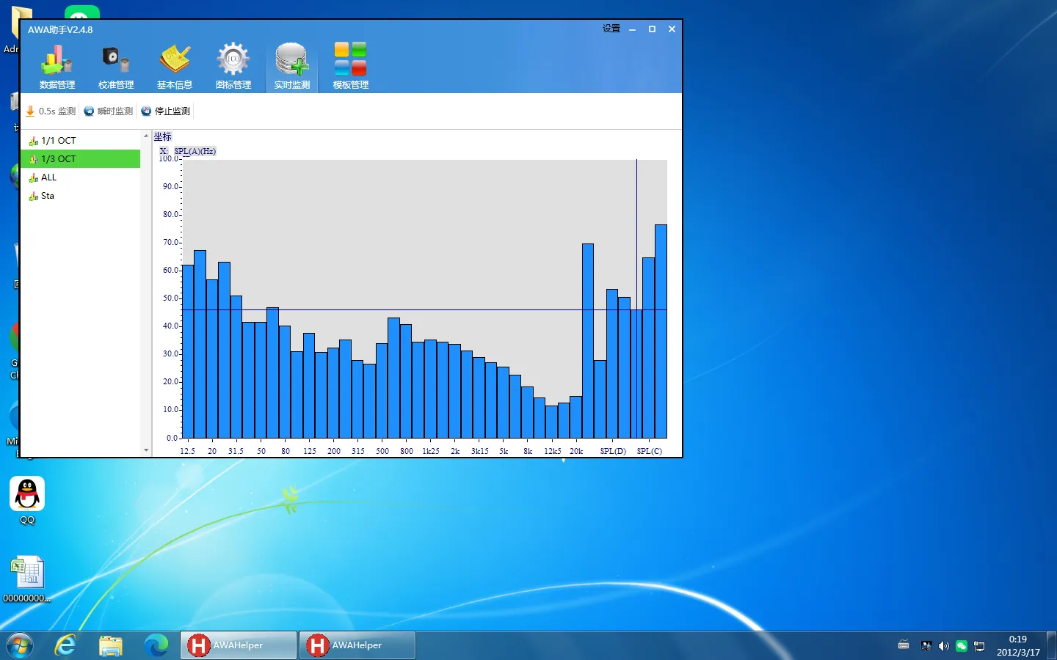Viewport: 1057px width, 660px height.
Task: Click scroll down arrow of list panel
Action: click(x=146, y=450)
